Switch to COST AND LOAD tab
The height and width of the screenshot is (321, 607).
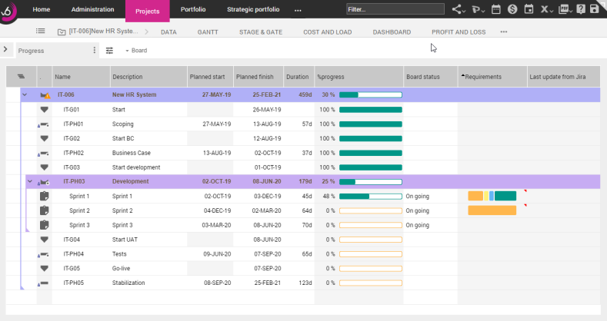point(328,32)
